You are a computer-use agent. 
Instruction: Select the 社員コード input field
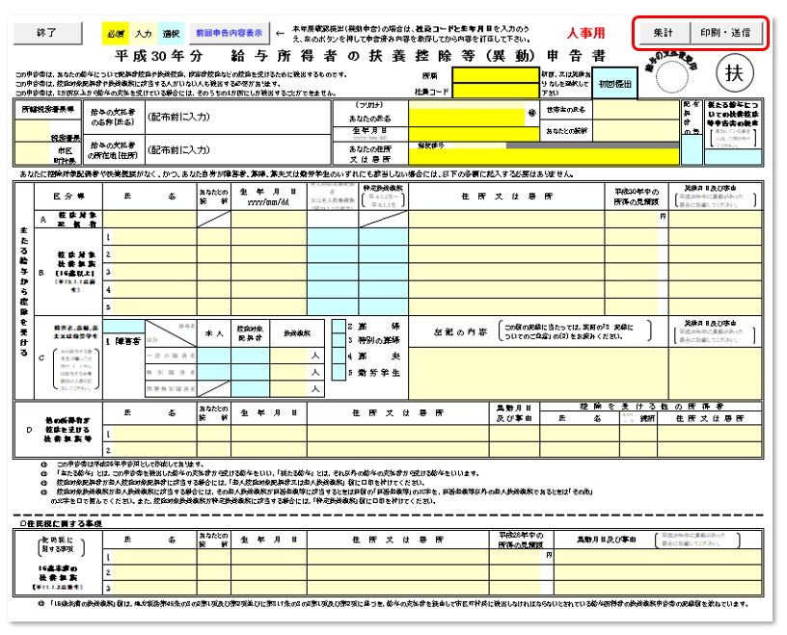[496, 92]
